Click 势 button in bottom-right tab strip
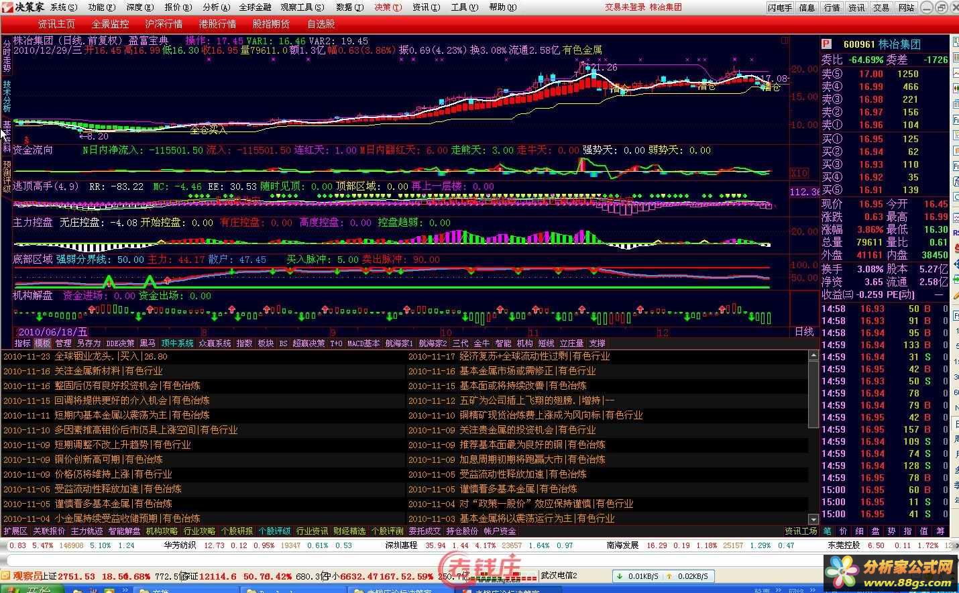 [x=892, y=531]
